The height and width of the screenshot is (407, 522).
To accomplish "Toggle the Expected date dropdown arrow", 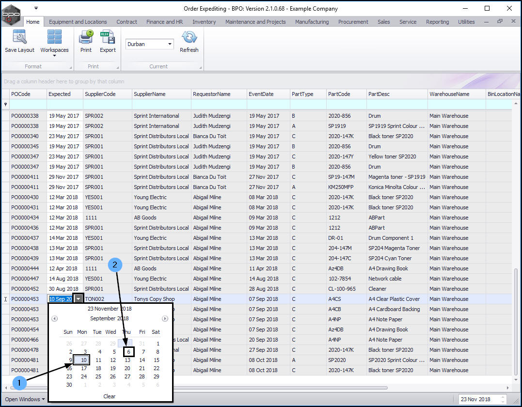I will tap(79, 299).
